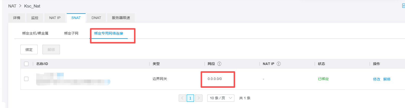The width and height of the screenshot is (405, 108).
Task: Toggle the select-all checkbox in table header
Action: tap(26, 64)
